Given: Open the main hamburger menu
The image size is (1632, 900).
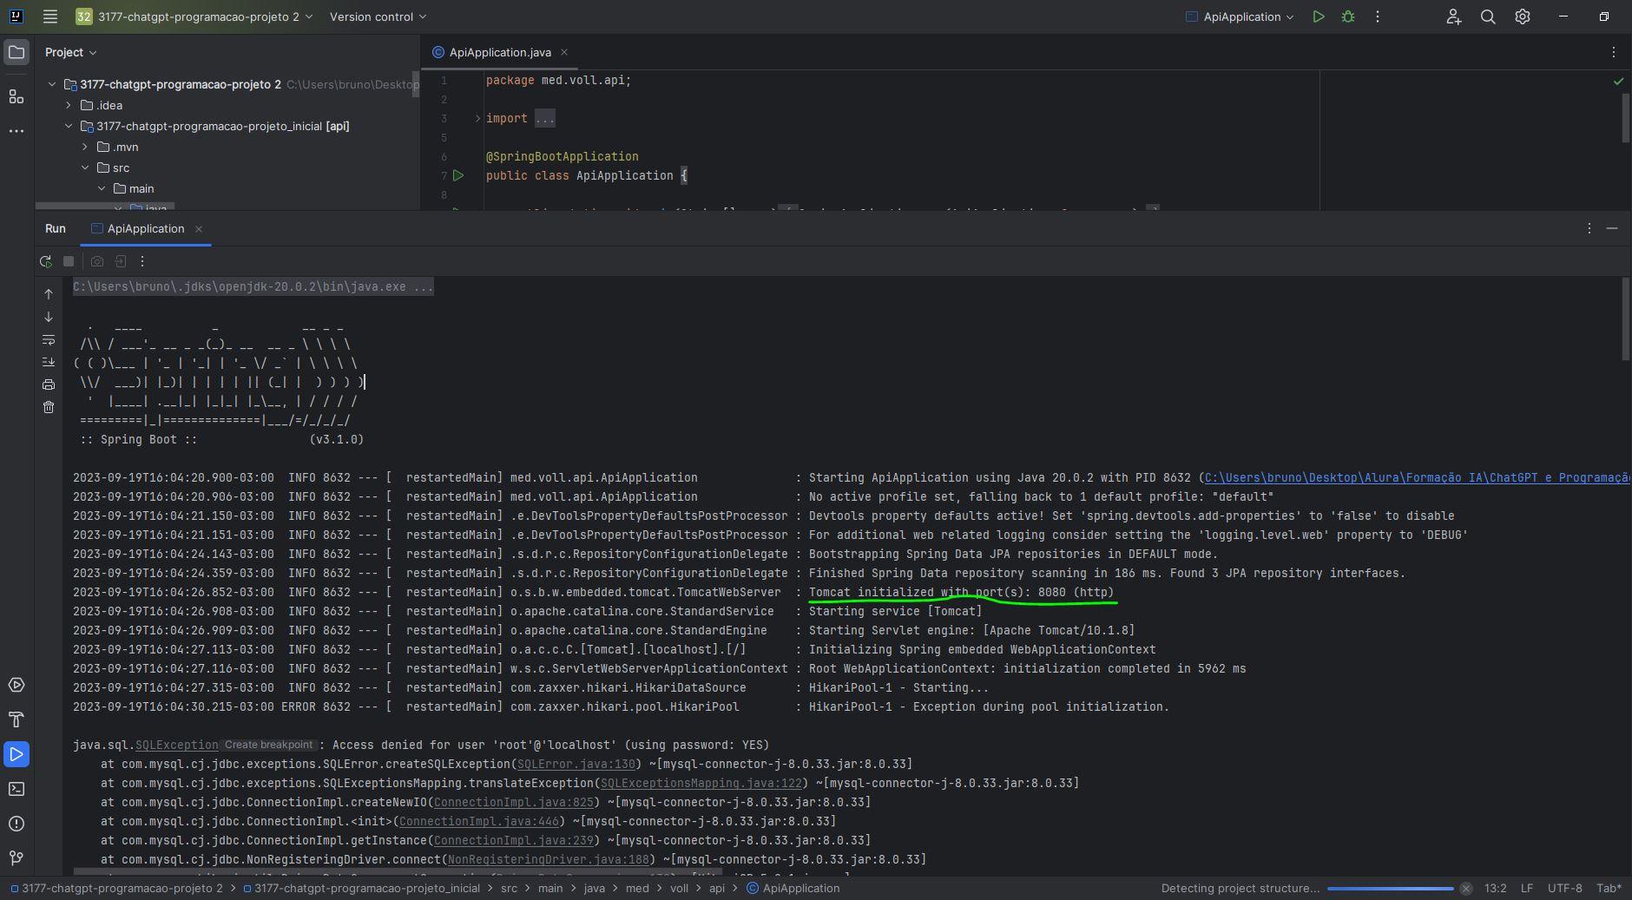Looking at the screenshot, I should [50, 16].
